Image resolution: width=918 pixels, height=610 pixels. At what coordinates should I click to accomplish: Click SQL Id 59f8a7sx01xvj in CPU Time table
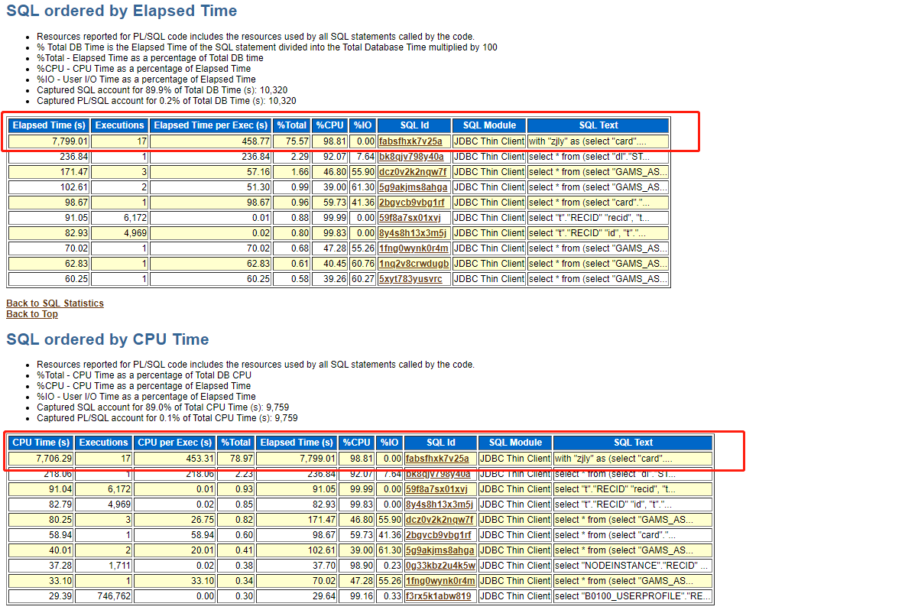click(436, 489)
